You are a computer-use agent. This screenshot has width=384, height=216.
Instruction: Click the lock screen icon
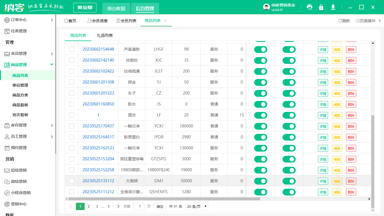pyautogui.click(x=321, y=7)
